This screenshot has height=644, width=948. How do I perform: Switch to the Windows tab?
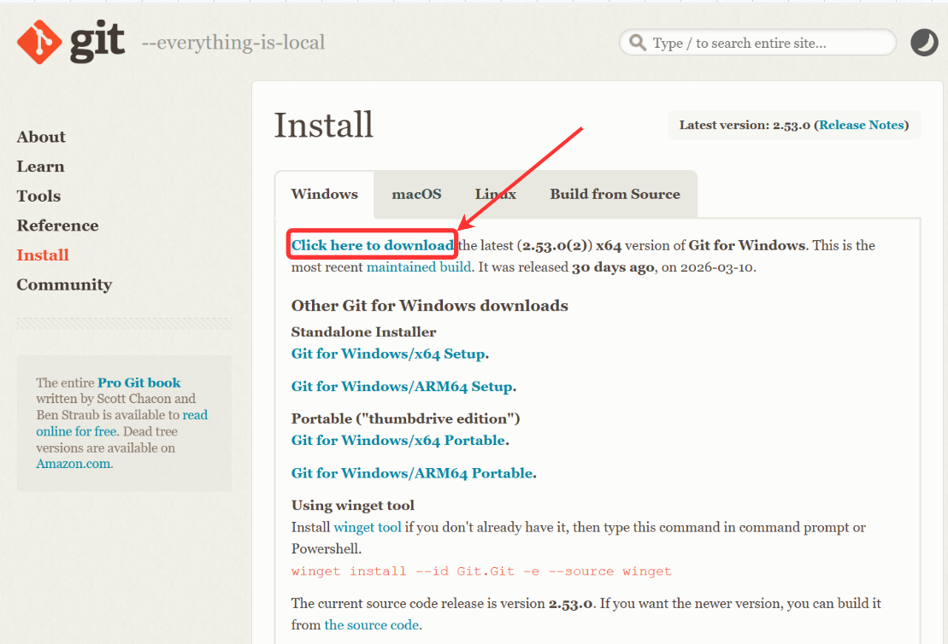325,194
